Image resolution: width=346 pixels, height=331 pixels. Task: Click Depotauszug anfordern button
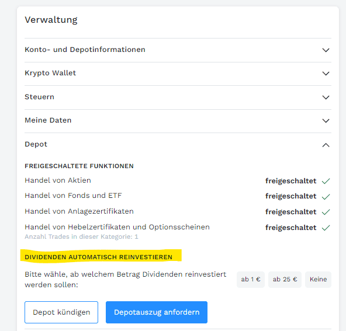[x=157, y=312]
